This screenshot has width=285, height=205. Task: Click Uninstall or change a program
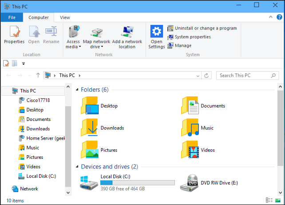tap(202, 28)
